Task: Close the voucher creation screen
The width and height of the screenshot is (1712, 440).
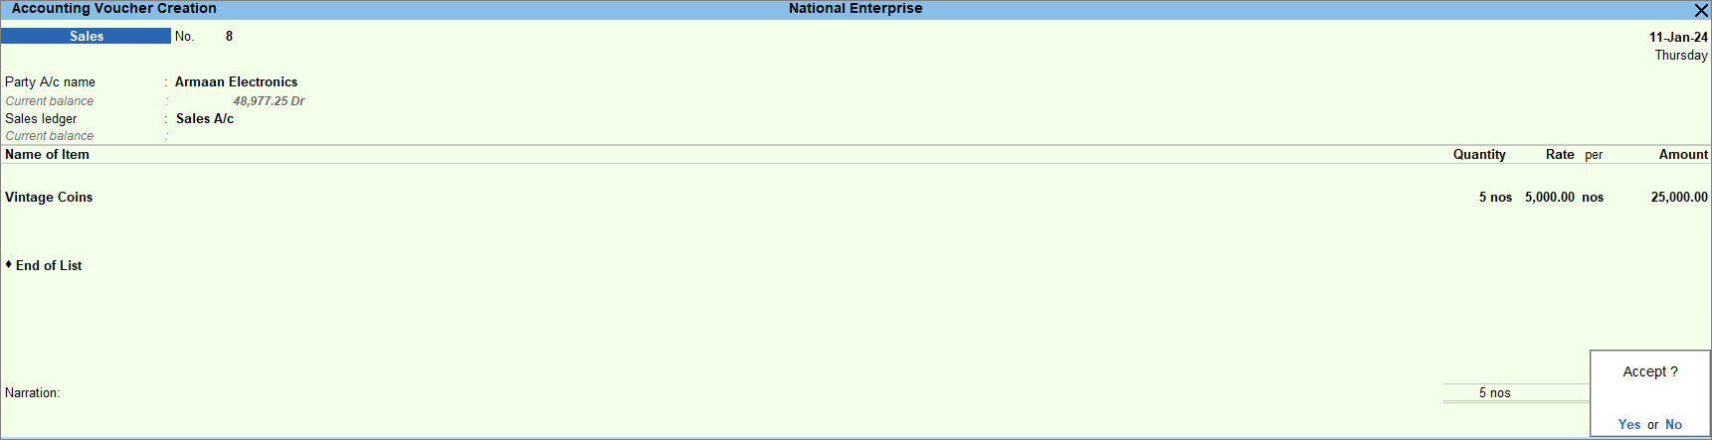Action: click(x=1701, y=10)
